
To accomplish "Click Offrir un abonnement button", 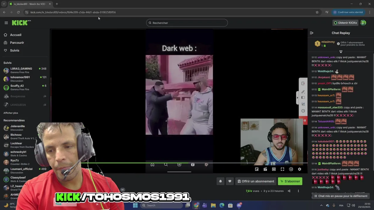I will [x=256, y=181].
